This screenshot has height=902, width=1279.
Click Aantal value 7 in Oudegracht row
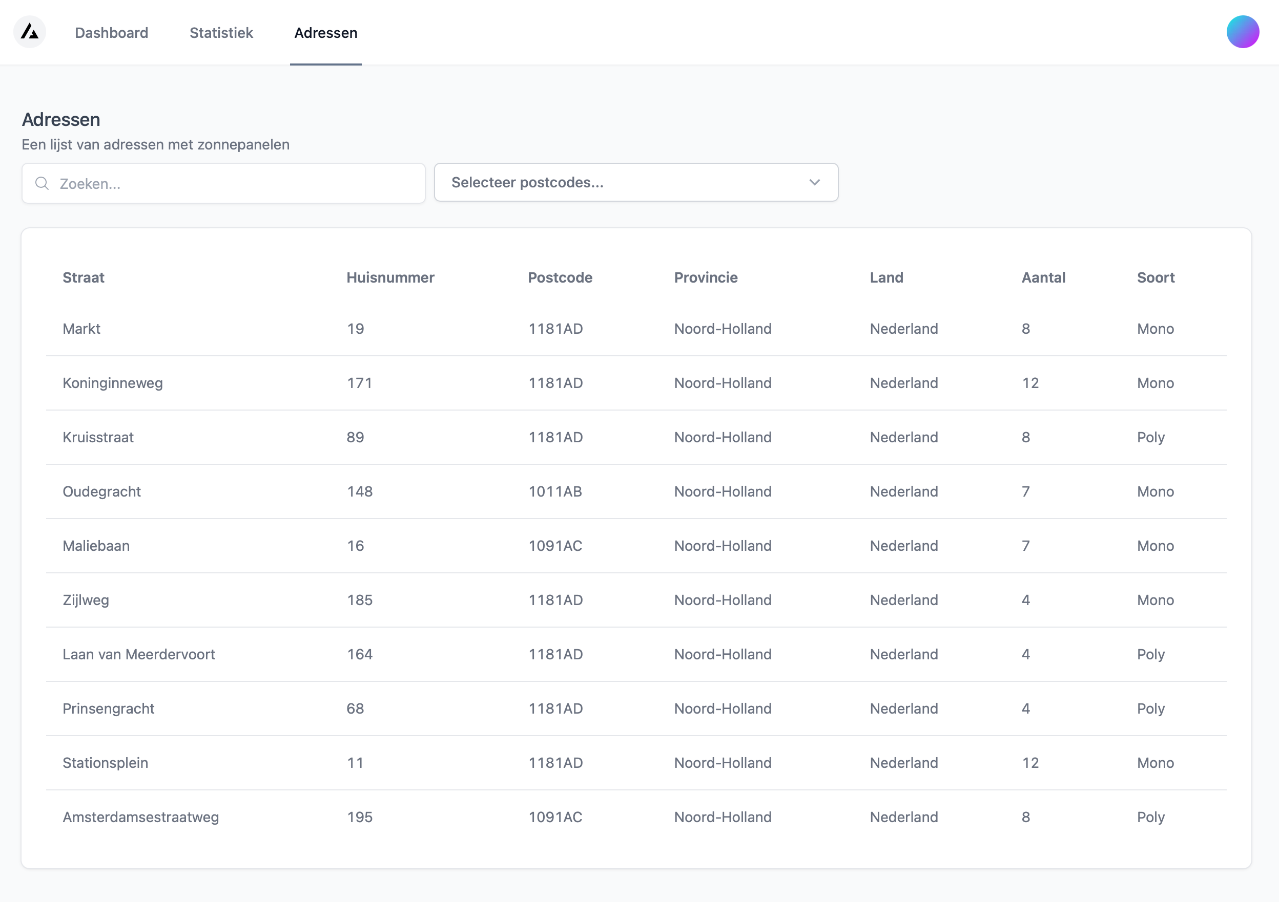[x=1025, y=492]
